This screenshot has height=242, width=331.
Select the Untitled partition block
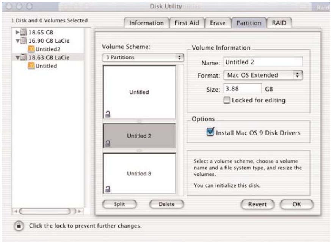[139, 92]
